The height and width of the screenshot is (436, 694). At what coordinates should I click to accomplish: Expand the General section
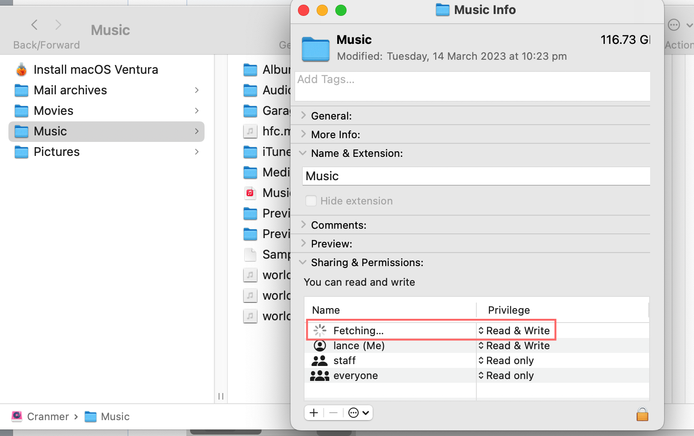pyautogui.click(x=303, y=115)
